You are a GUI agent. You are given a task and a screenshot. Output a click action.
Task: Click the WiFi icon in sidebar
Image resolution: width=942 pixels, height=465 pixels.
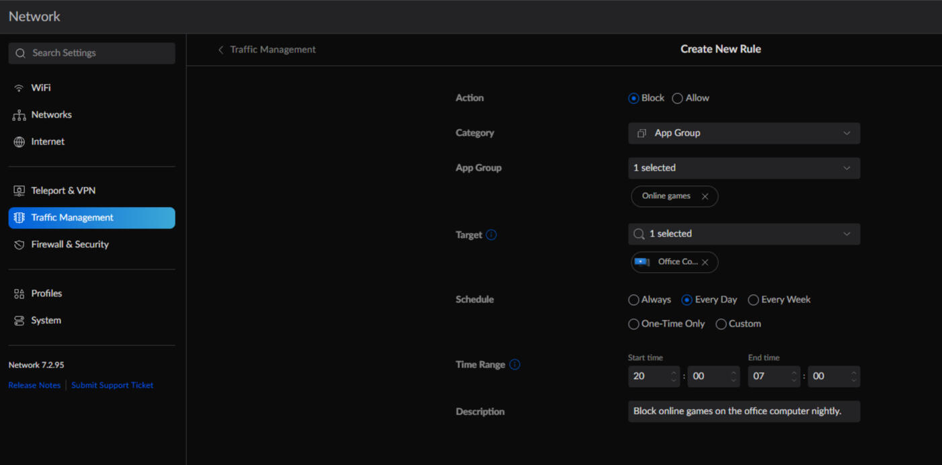[19, 88]
